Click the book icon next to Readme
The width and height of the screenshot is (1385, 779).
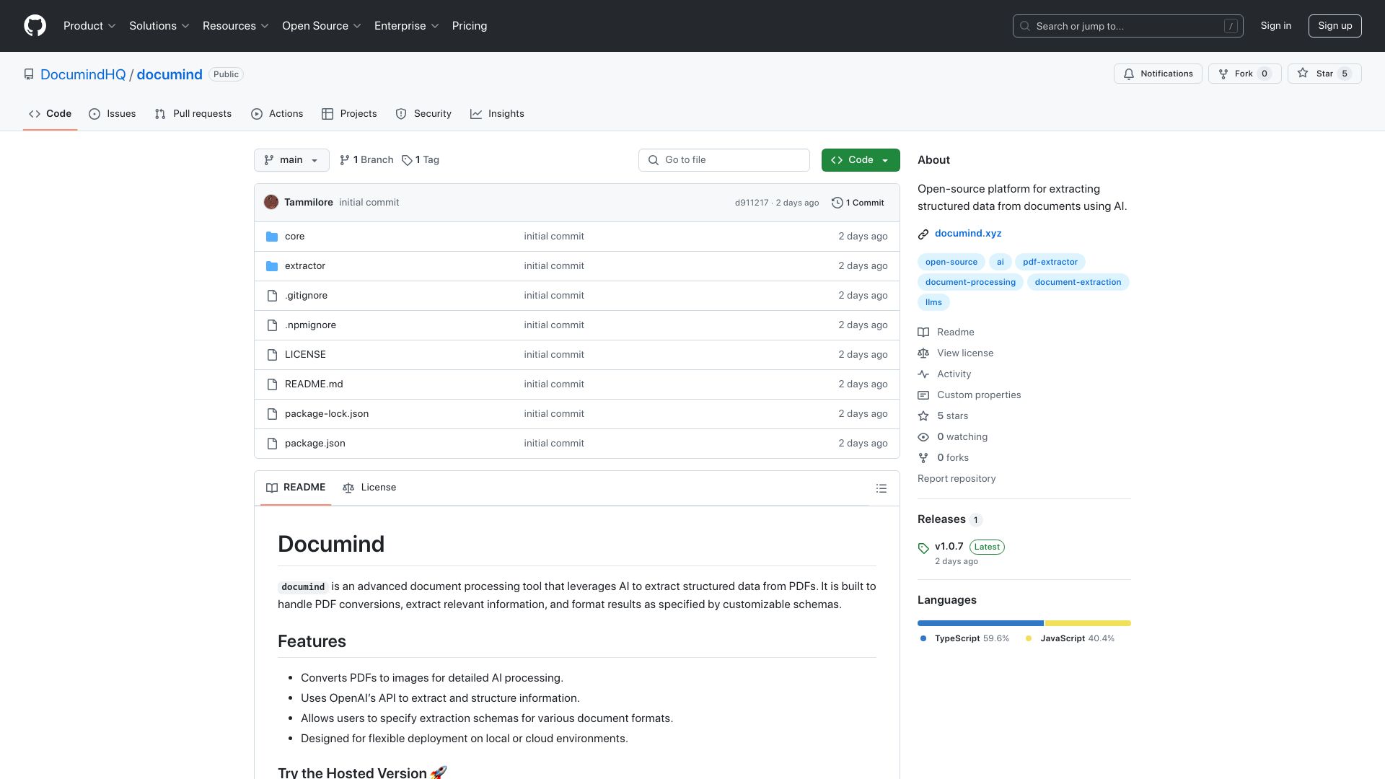click(x=923, y=333)
